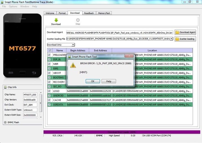The height and width of the screenshot is (143, 202).
Task: Click the Chip Name field MT6577_S00
Action: pyautogui.click(x=30, y=95)
